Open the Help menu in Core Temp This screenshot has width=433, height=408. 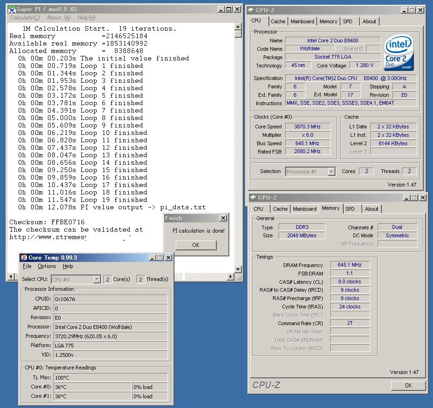68,266
